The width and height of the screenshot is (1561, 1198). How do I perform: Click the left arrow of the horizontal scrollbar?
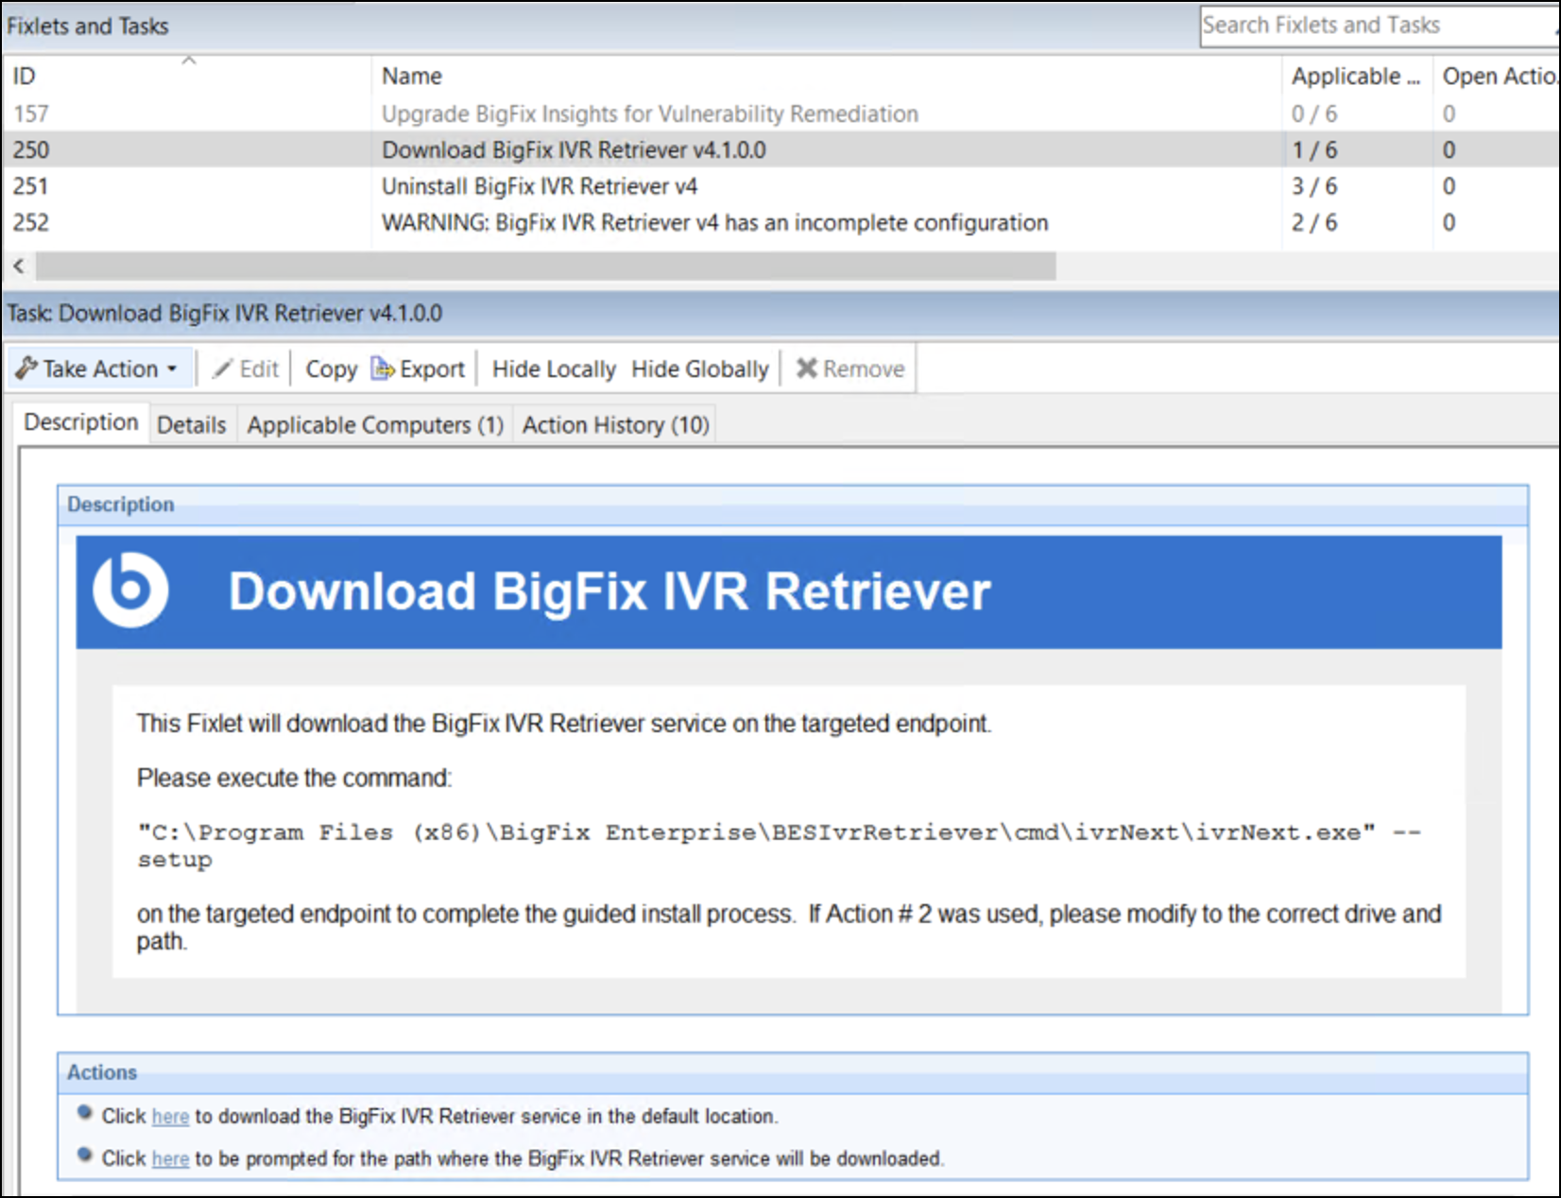pos(19,266)
